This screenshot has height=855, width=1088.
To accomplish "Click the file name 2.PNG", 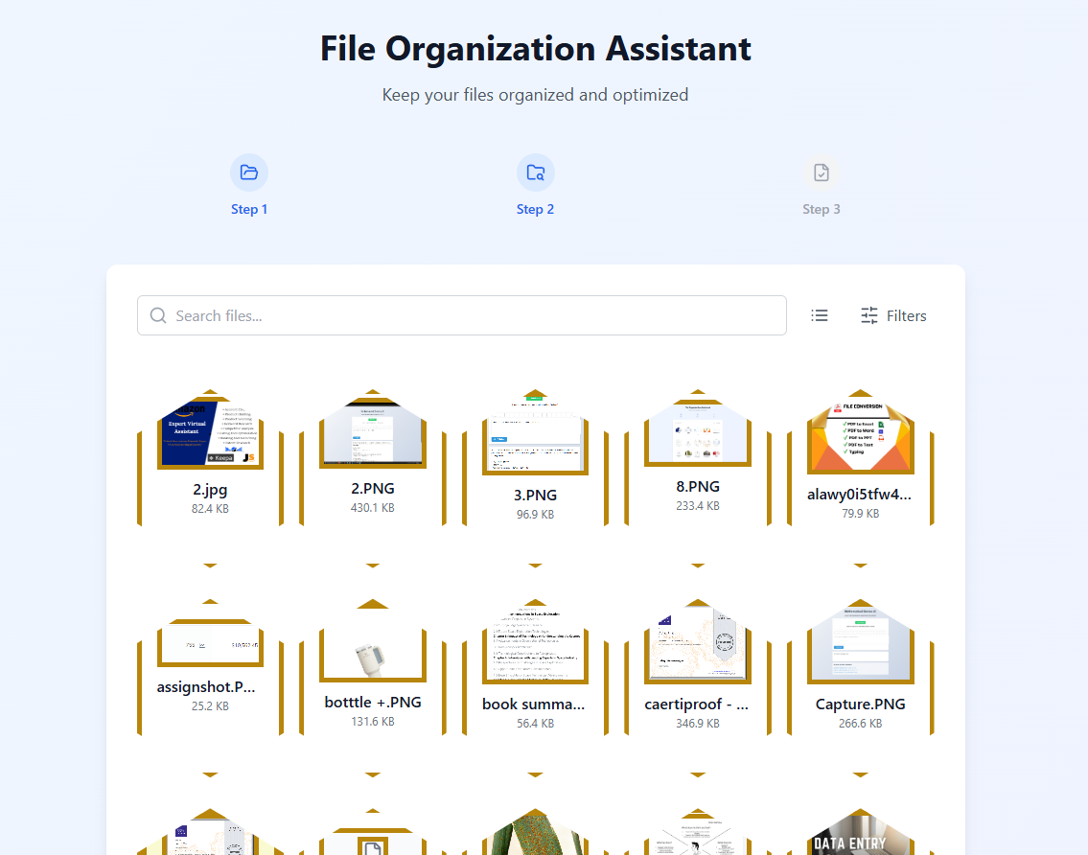I will pos(373,489).
